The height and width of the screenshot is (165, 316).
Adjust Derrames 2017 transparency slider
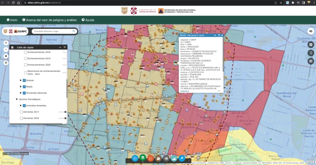(63, 112)
